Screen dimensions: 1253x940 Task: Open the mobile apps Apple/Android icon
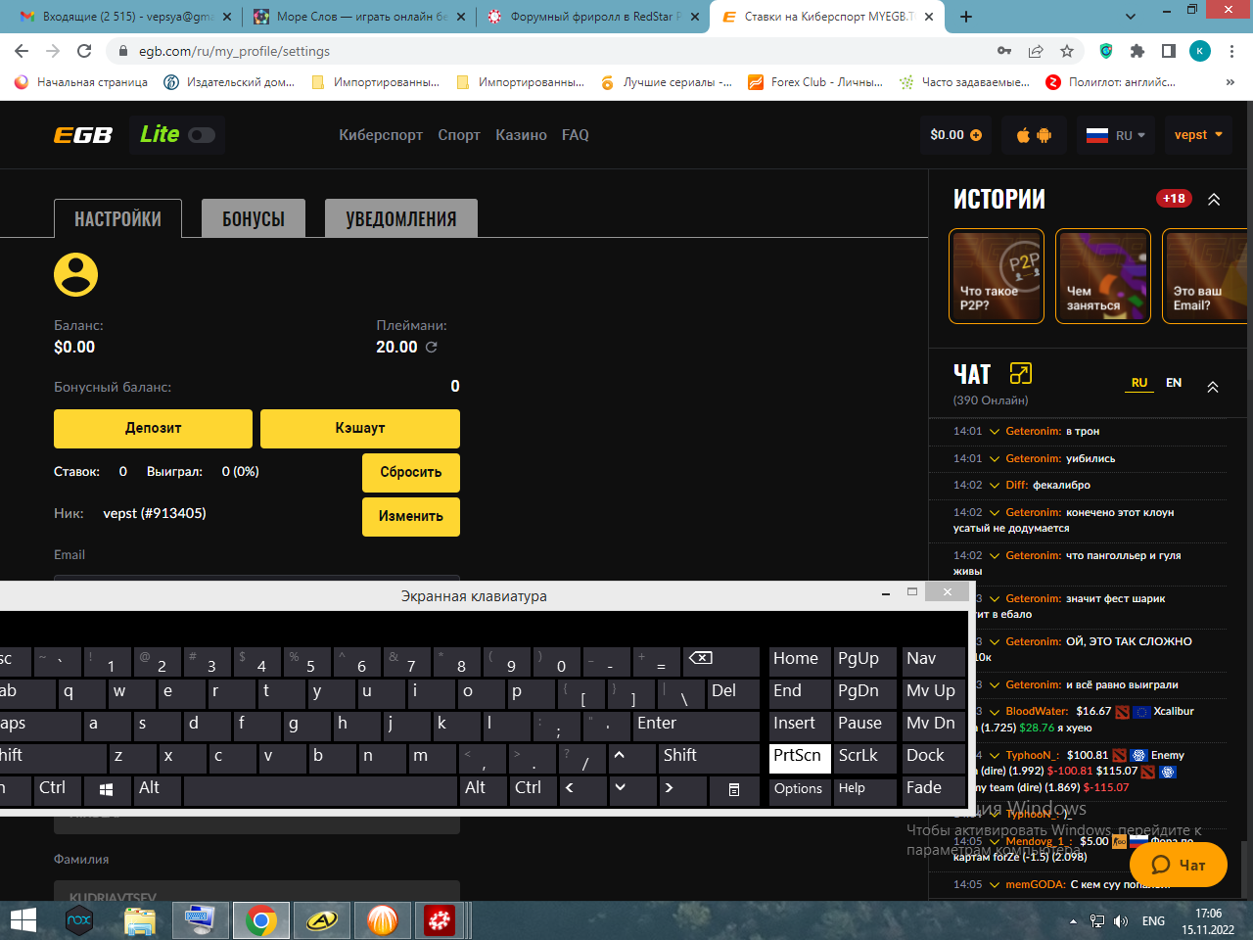1034,135
